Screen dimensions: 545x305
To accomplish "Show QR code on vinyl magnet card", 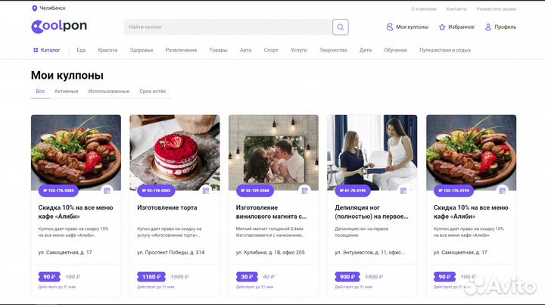I will coord(304,191).
